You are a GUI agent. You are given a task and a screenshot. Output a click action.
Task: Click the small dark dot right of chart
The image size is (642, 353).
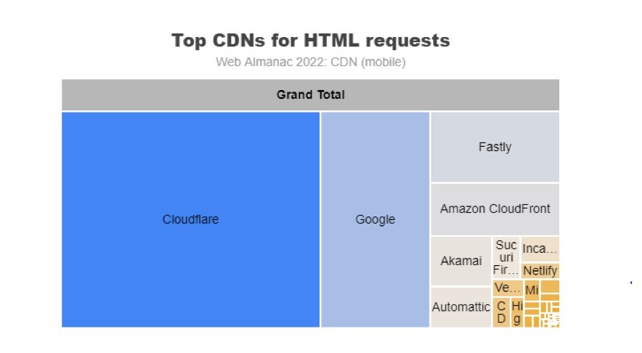[x=630, y=282]
